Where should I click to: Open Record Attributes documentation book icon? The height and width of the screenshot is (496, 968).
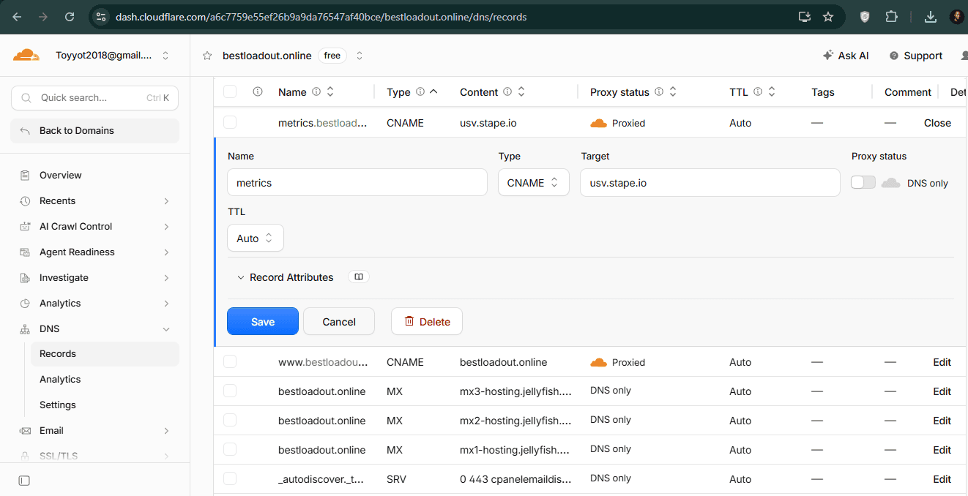(x=359, y=277)
